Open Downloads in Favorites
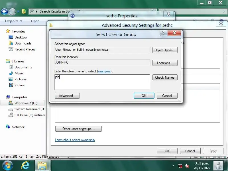Viewport: 228px width, 171px height. point(23,43)
